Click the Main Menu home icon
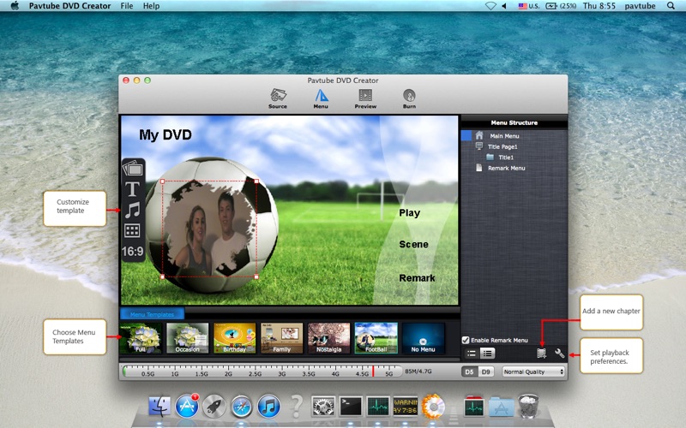 tap(479, 135)
